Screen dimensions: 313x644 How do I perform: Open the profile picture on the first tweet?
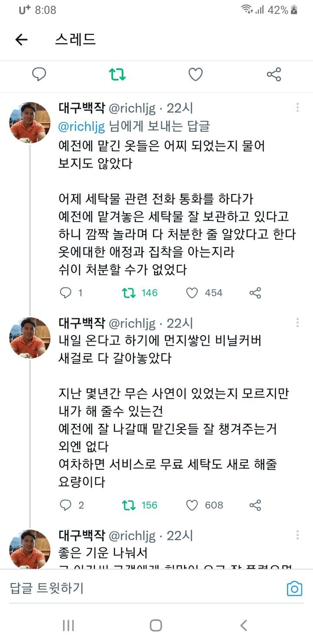[30, 123]
